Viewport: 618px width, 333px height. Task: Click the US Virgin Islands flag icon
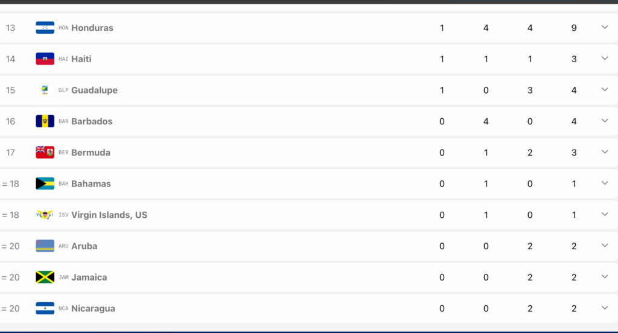point(45,215)
